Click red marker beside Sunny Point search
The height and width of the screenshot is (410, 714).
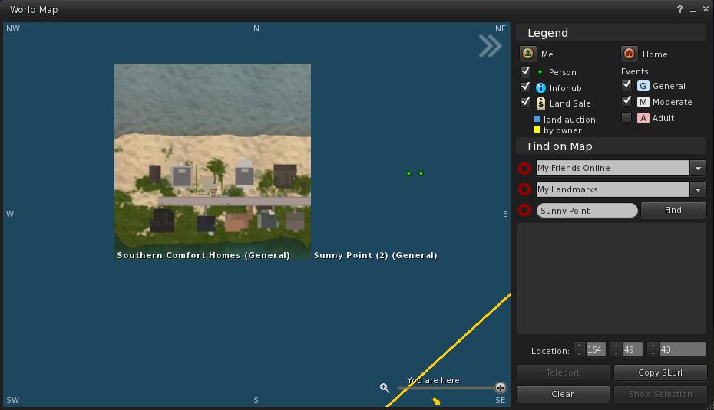524,210
